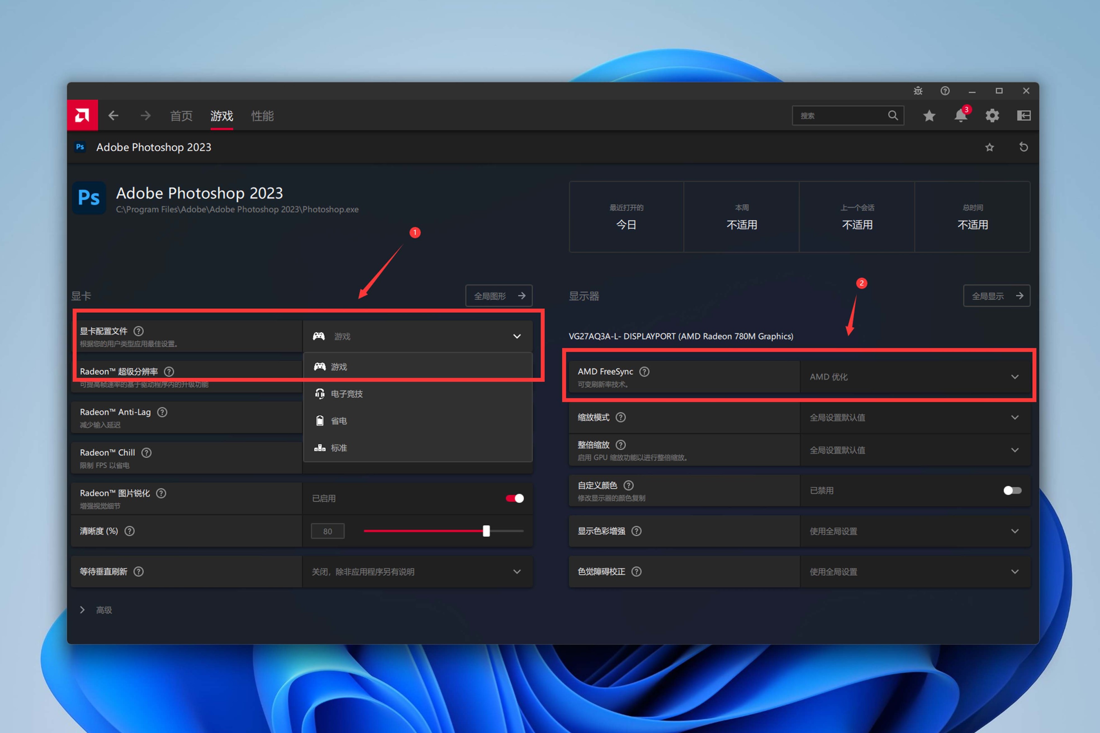Open the notifications bell
The width and height of the screenshot is (1100, 733).
961,115
